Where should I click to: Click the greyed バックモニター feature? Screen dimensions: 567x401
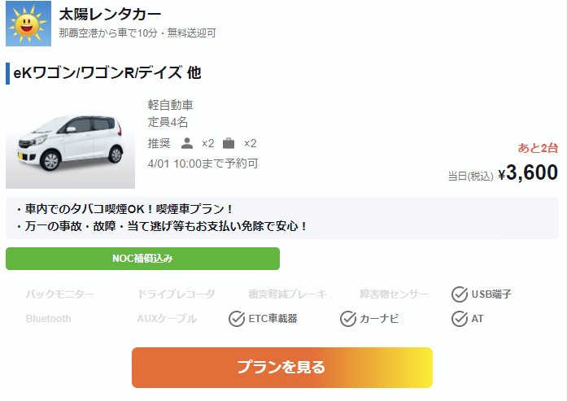click(59, 294)
